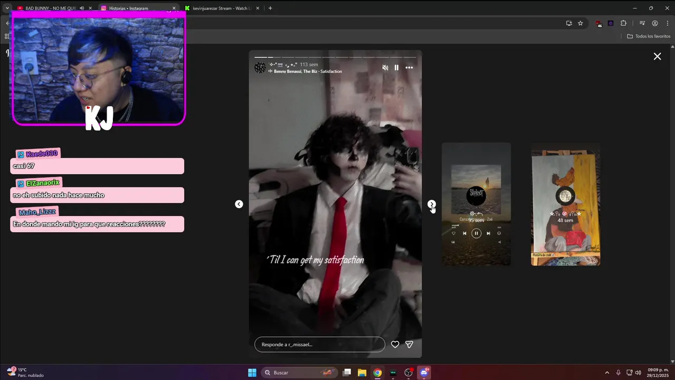Open Google Chrome on the taskbar
The image size is (675, 380).
click(378, 373)
